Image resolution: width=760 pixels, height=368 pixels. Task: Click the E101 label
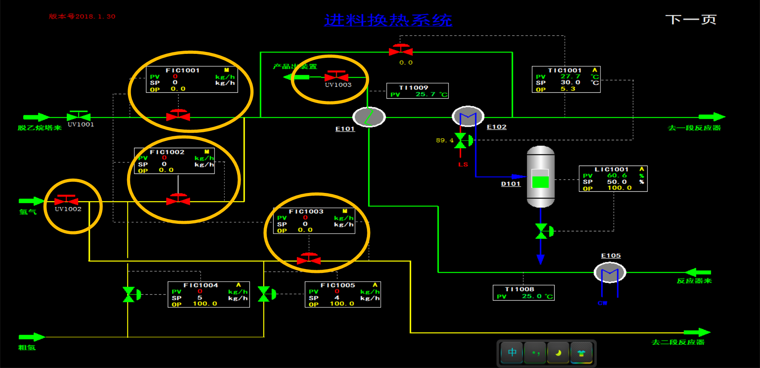pyautogui.click(x=345, y=129)
